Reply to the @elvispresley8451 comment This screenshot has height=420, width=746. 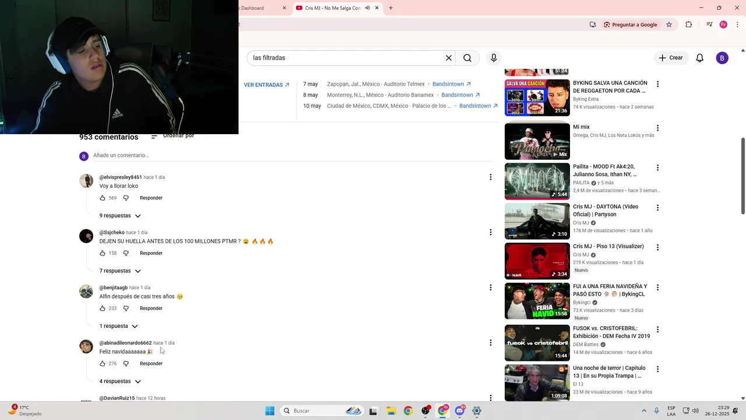151,198
